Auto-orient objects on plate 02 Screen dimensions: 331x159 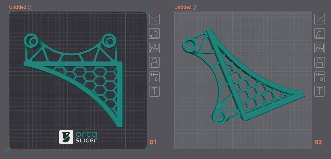(x=320, y=34)
